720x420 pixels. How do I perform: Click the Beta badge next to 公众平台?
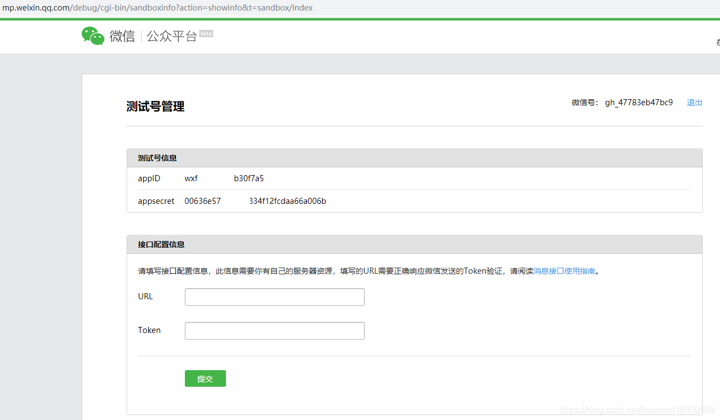point(206,34)
